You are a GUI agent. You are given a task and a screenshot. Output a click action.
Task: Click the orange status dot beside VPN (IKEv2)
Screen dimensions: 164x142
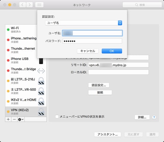point(8,112)
